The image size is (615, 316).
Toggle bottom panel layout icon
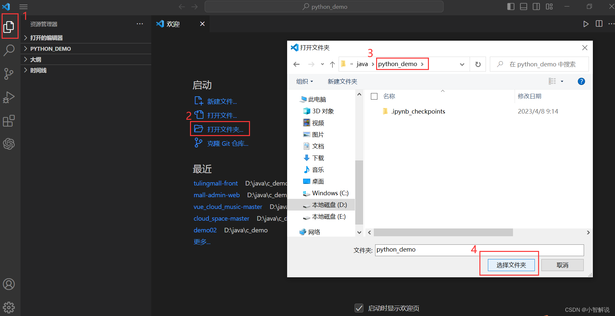click(x=523, y=7)
